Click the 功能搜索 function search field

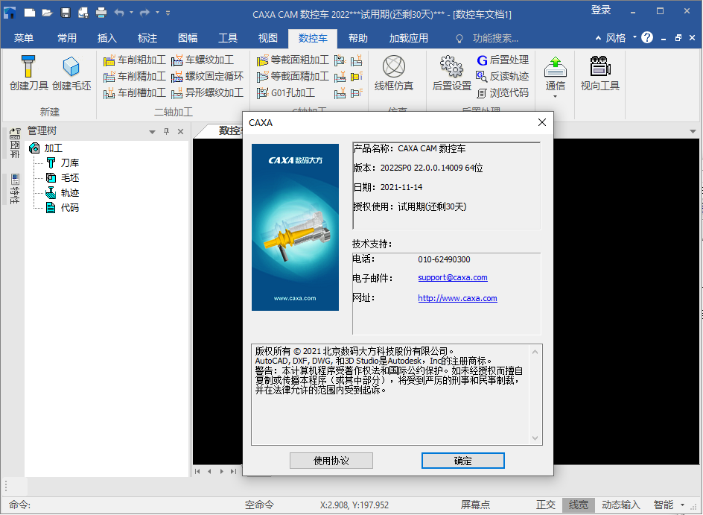point(495,39)
